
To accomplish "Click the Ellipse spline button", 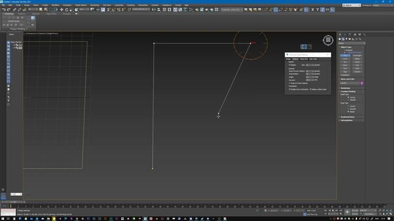I will point(357,59).
